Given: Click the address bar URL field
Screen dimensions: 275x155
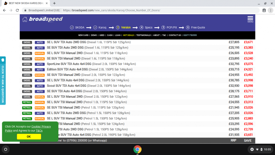Looking at the screenshot, I should (x=140, y=10).
